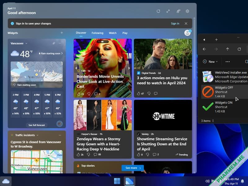This screenshot has width=248, height=186.
Task: Pin the Vancouver weather widget
Action: tap(54, 43)
